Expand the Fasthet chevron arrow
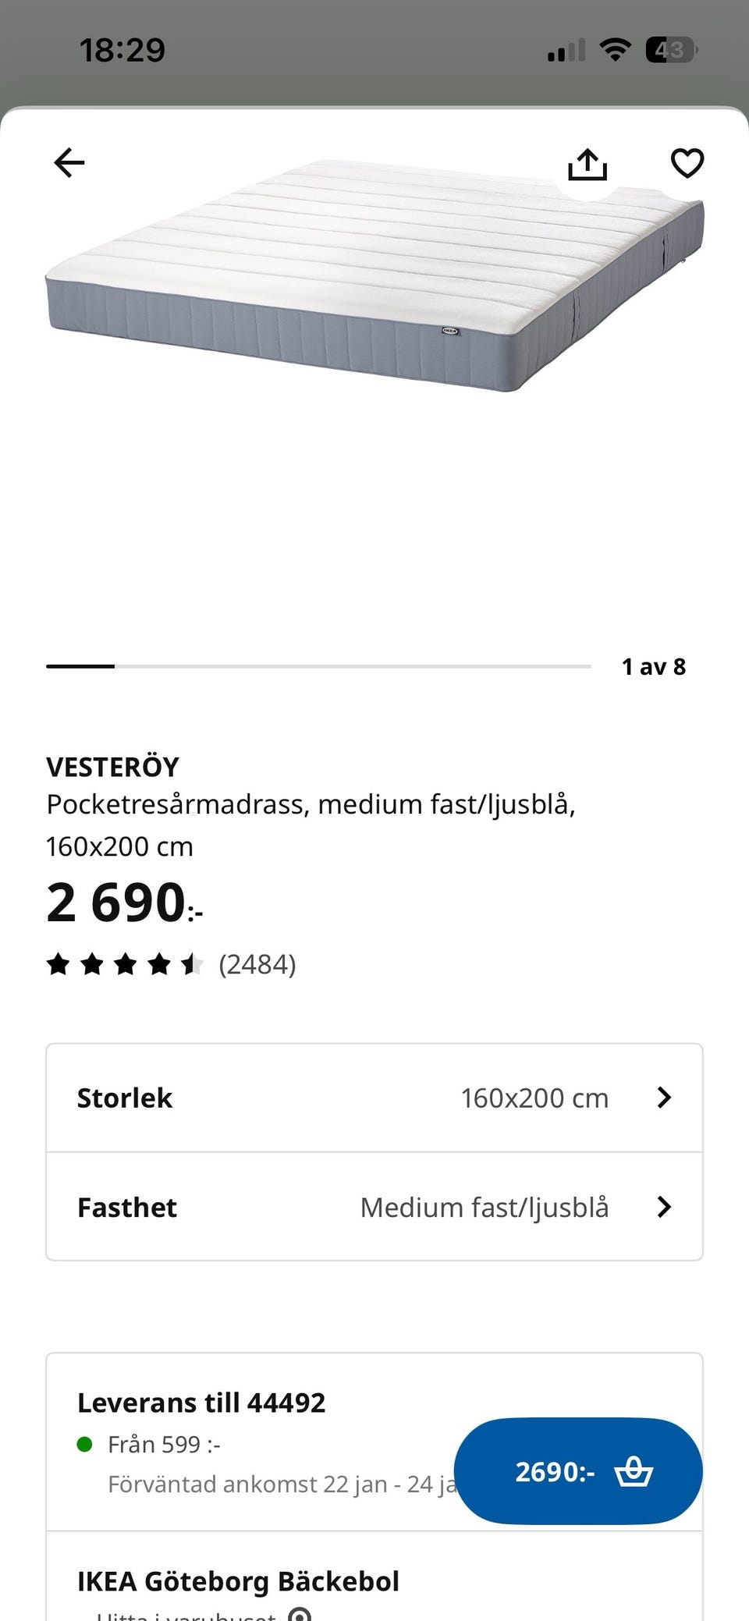Screen dimensions: 749x1621 click(x=664, y=1207)
